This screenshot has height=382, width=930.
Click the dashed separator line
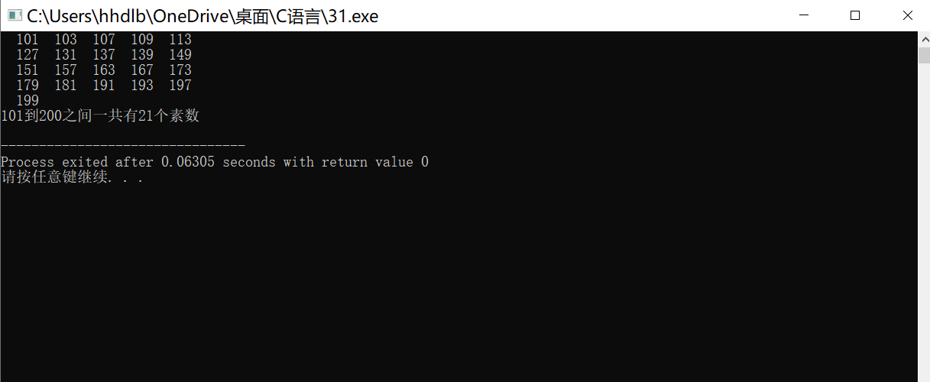click(x=123, y=145)
